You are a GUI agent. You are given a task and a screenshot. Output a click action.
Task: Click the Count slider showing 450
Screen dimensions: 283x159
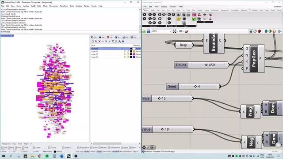tap(202, 65)
